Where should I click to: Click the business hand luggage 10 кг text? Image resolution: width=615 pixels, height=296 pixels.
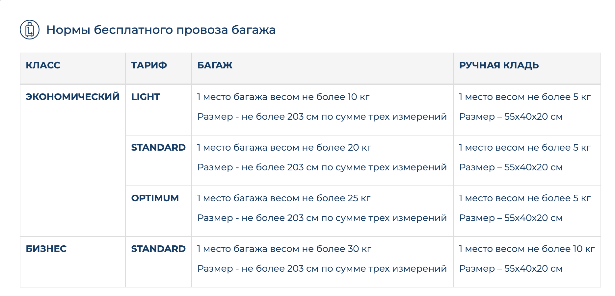click(527, 249)
